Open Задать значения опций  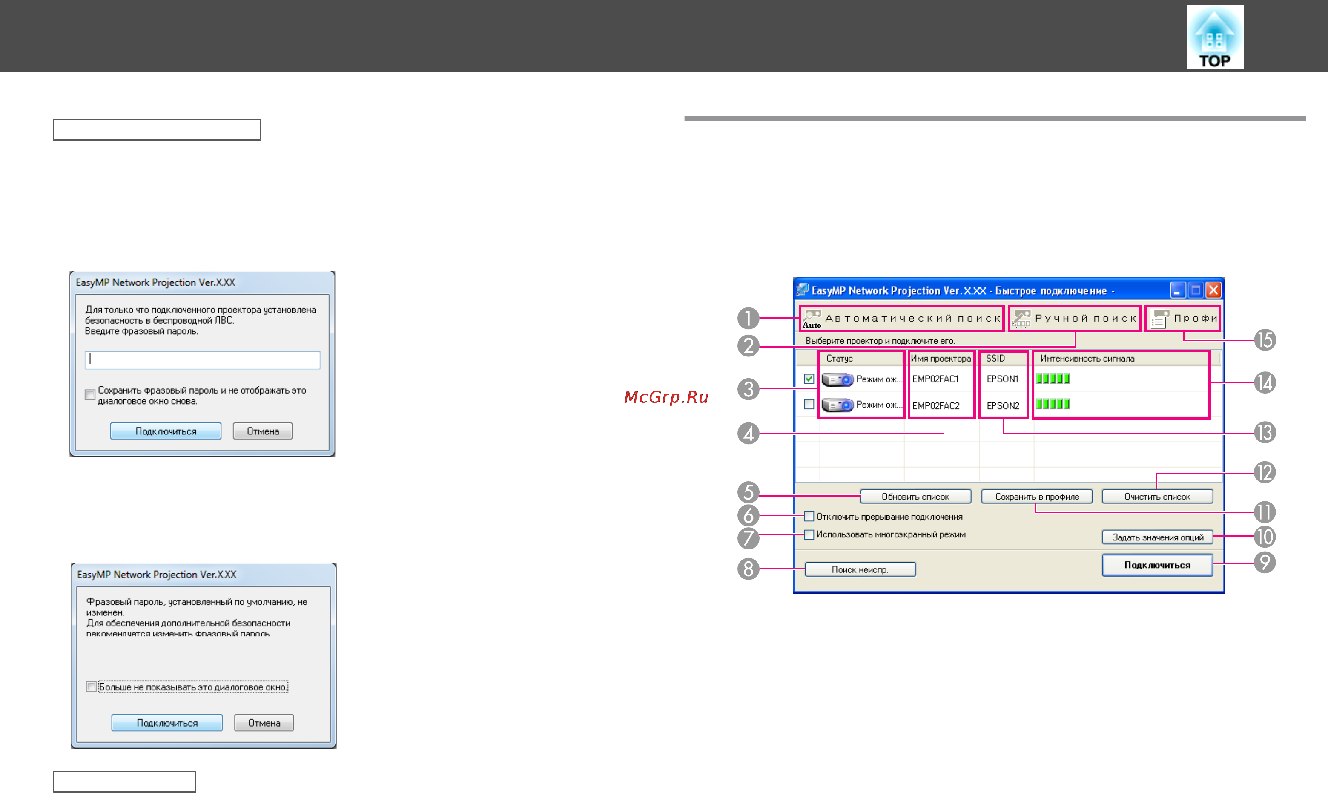tap(1157, 537)
